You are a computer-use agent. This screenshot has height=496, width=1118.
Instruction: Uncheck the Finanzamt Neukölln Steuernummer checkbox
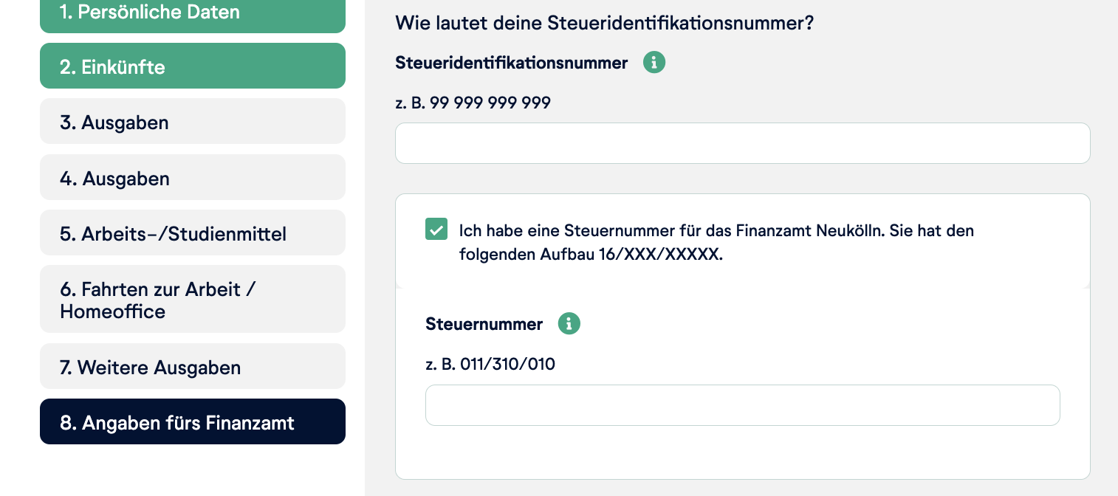(x=436, y=230)
